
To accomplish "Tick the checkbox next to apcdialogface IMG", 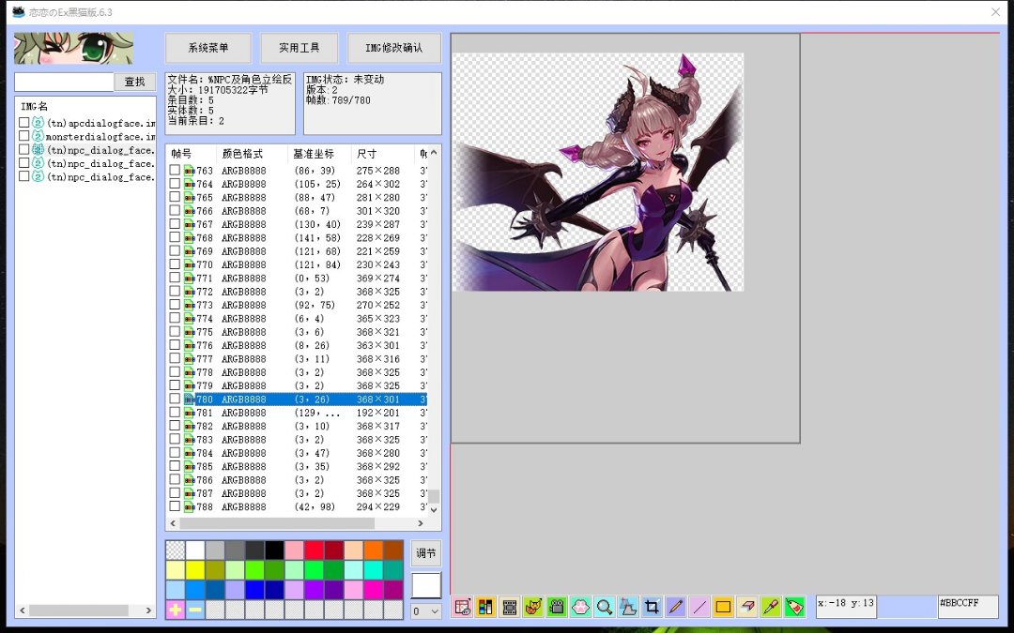I will pyautogui.click(x=24, y=123).
